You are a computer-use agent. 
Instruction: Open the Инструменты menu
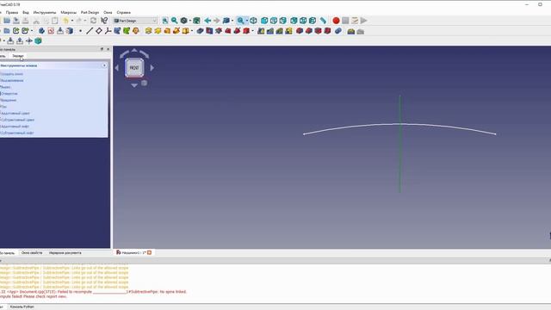[x=45, y=12]
